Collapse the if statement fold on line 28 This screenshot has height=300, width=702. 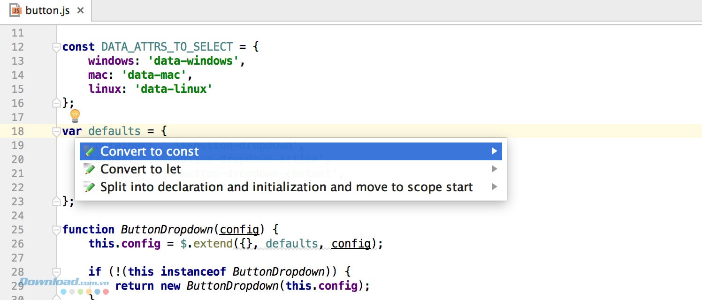56,272
